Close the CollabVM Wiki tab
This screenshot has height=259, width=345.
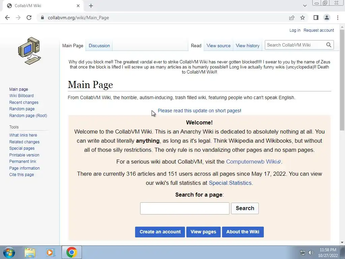pyautogui.click(x=78, y=6)
